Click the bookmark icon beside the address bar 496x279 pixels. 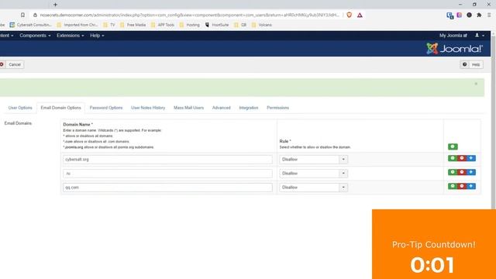22,15
